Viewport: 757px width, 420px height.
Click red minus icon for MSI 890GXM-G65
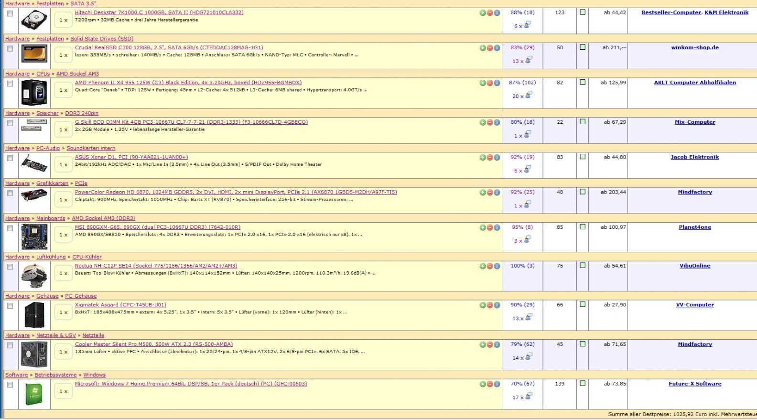(x=490, y=227)
